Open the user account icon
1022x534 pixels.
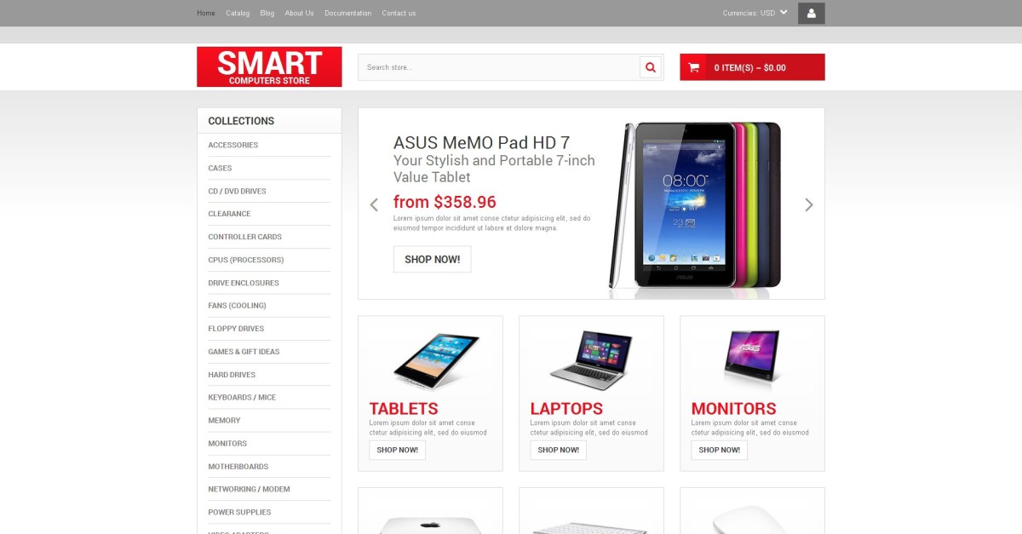[x=811, y=13]
